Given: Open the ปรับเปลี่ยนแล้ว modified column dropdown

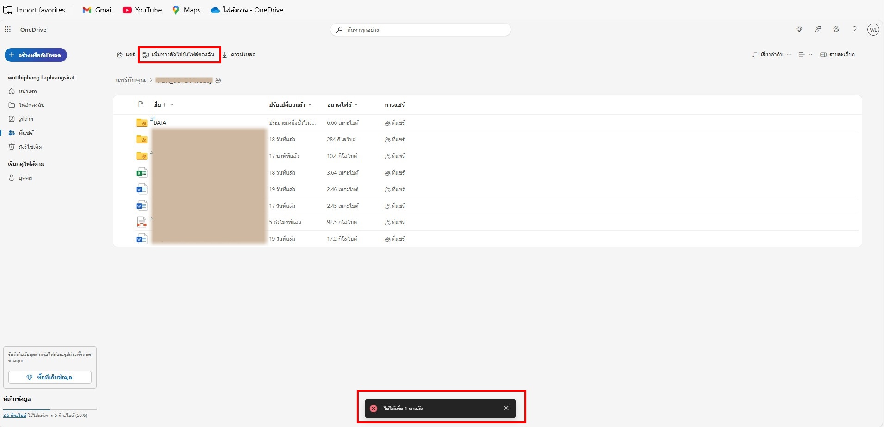Looking at the screenshot, I should point(290,105).
